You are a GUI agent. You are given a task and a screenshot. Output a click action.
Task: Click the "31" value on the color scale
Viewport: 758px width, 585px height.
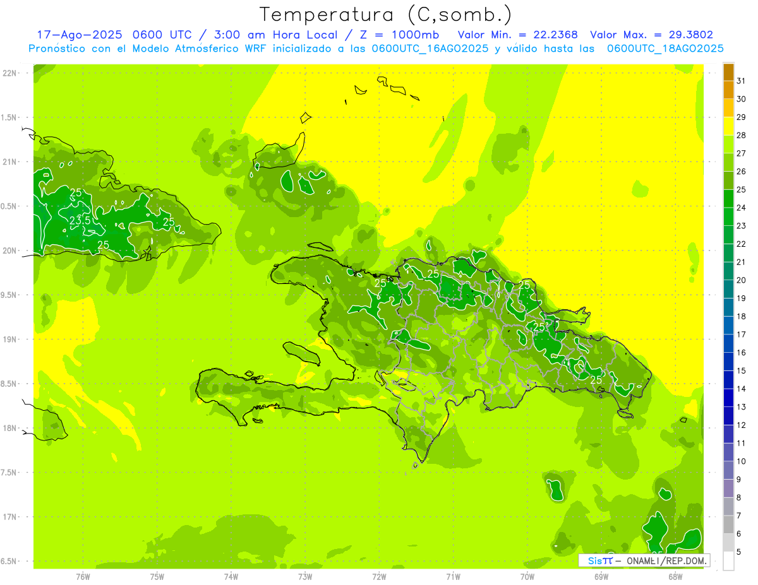click(741, 80)
